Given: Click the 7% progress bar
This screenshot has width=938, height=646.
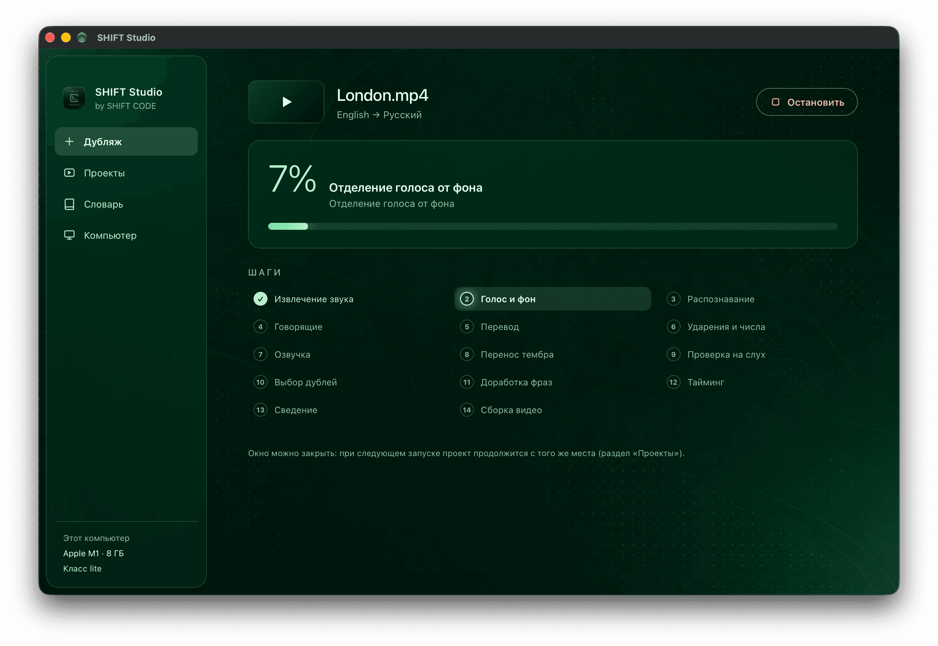Looking at the screenshot, I should 552,226.
